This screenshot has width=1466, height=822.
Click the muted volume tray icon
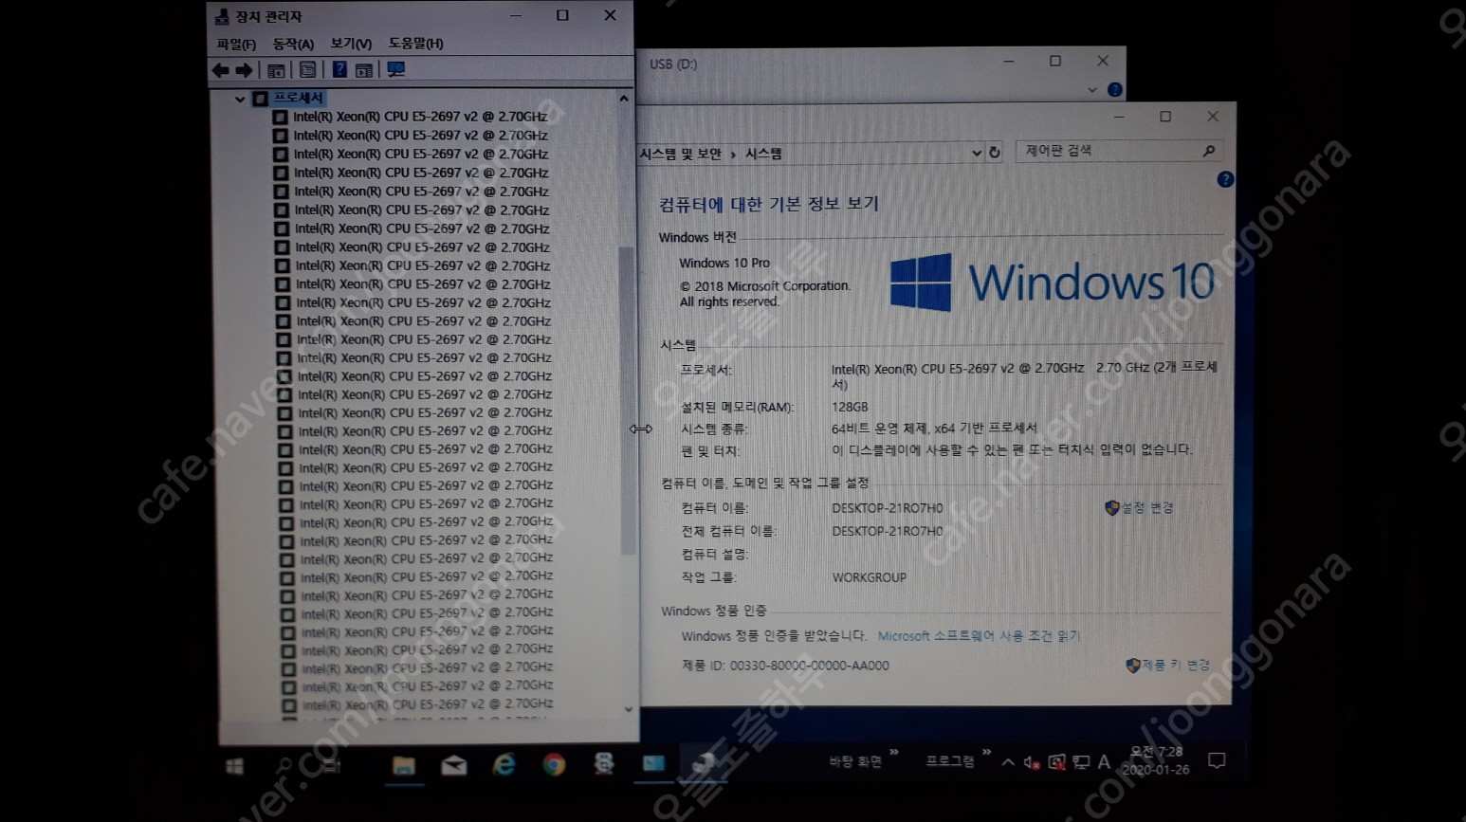(1032, 762)
